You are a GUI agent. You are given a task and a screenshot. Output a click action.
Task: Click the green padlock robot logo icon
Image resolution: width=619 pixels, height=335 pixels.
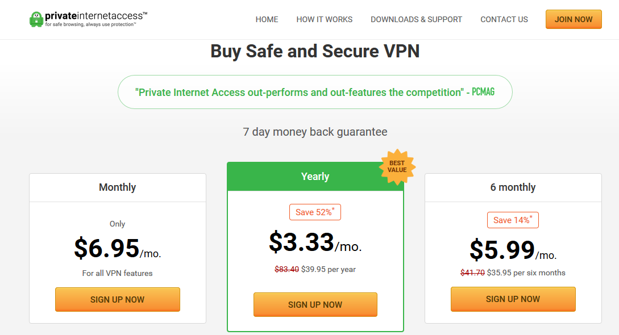pos(36,19)
